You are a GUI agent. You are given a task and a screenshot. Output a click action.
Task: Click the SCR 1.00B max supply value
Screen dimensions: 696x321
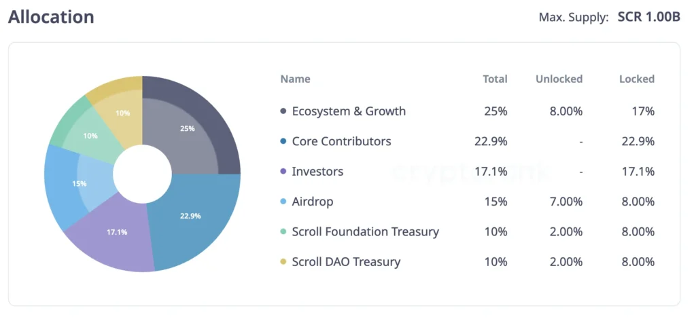(648, 17)
